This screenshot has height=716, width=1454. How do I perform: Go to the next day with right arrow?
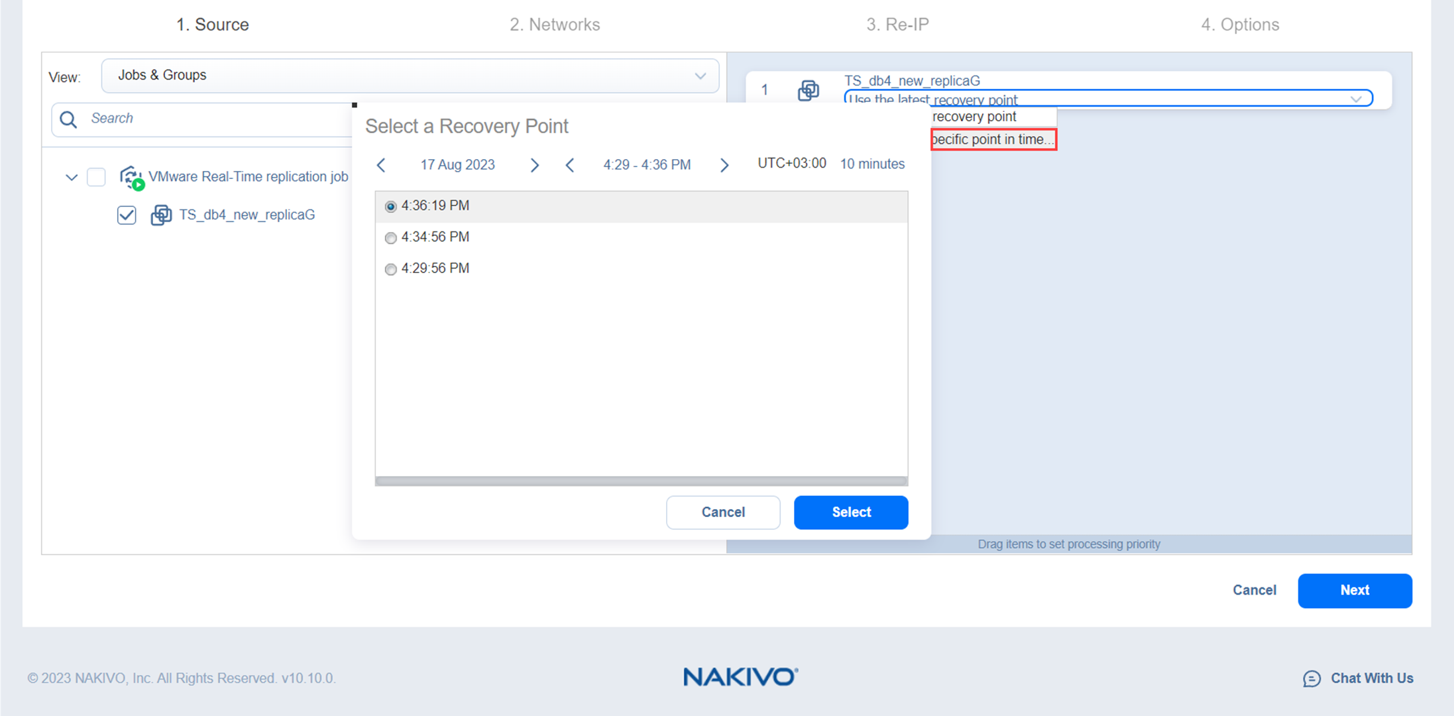(x=535, y=164)
